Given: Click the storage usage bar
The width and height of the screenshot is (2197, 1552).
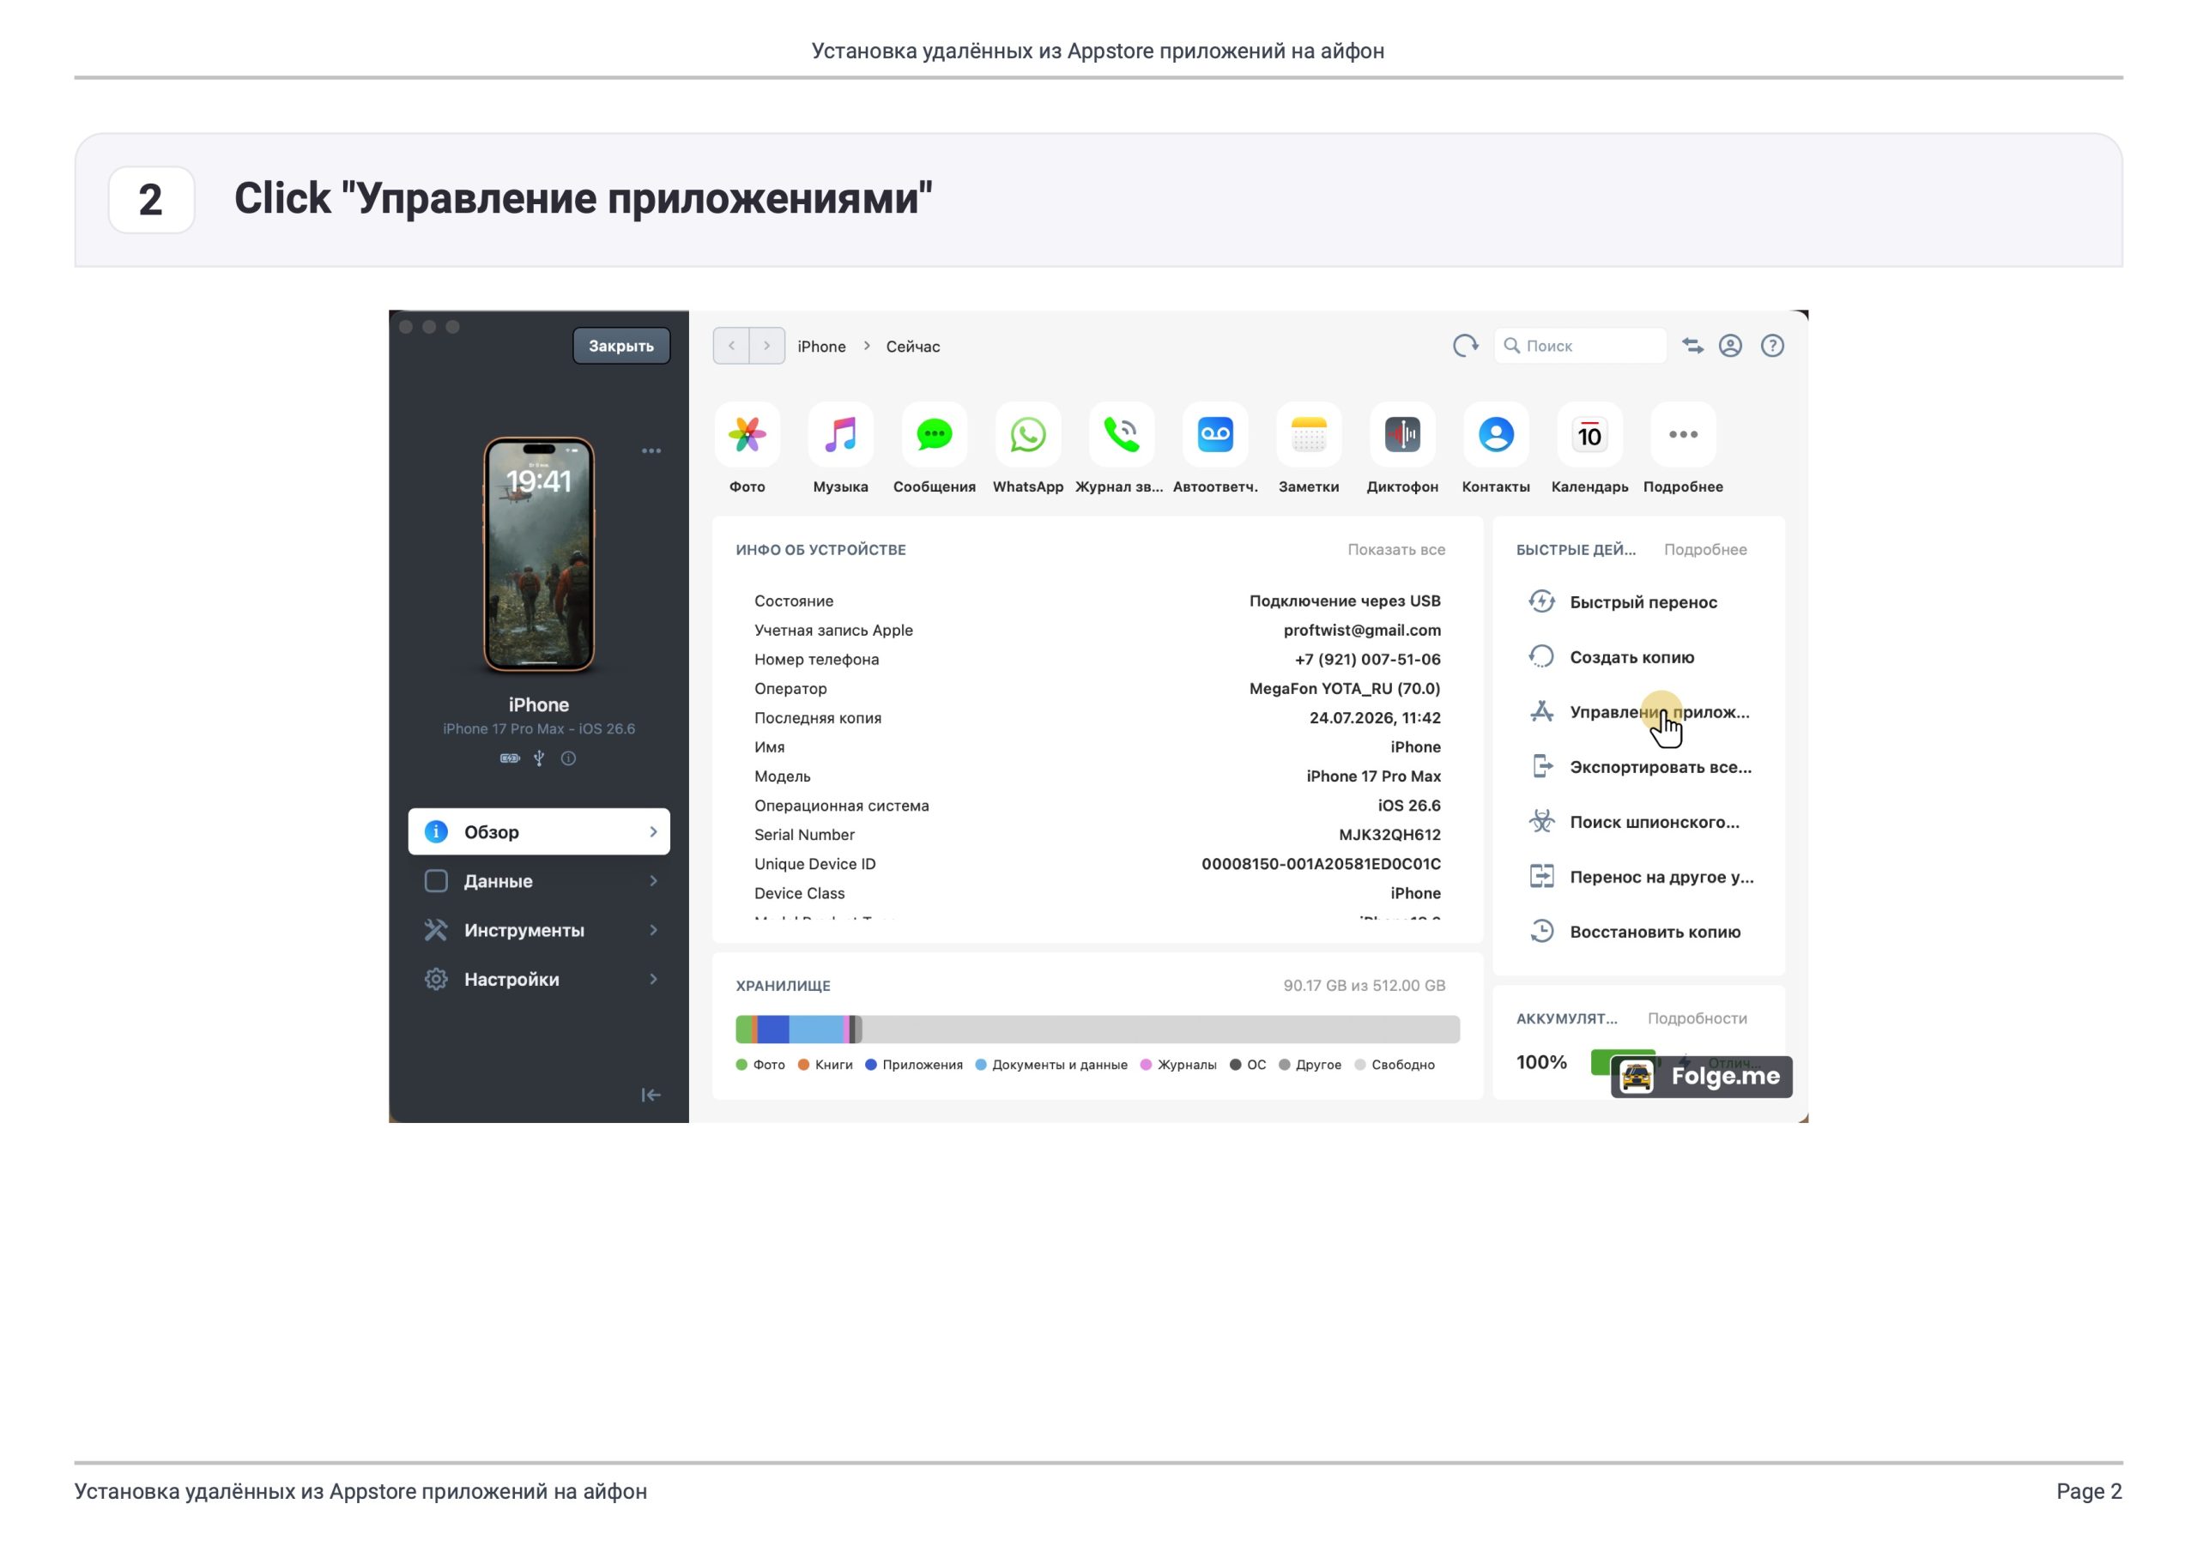Looking at the screenshot, I should click(1098, 1030).
